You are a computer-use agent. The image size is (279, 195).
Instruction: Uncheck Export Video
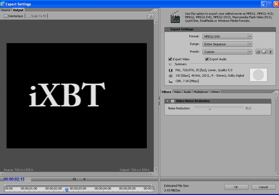tap(170, 59)
